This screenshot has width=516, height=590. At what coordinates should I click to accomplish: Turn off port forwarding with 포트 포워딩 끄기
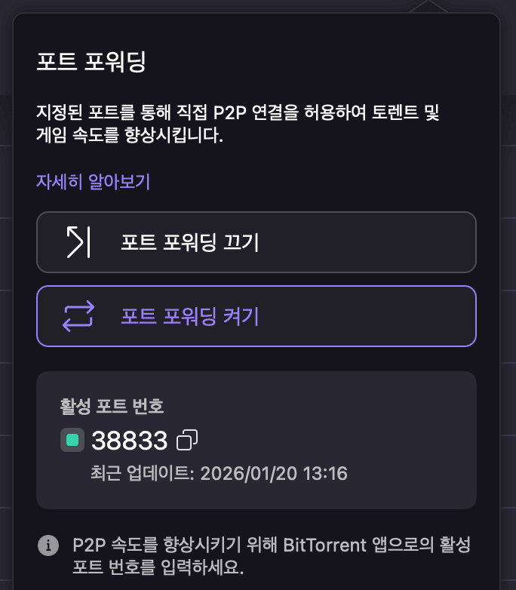[256, 241]
